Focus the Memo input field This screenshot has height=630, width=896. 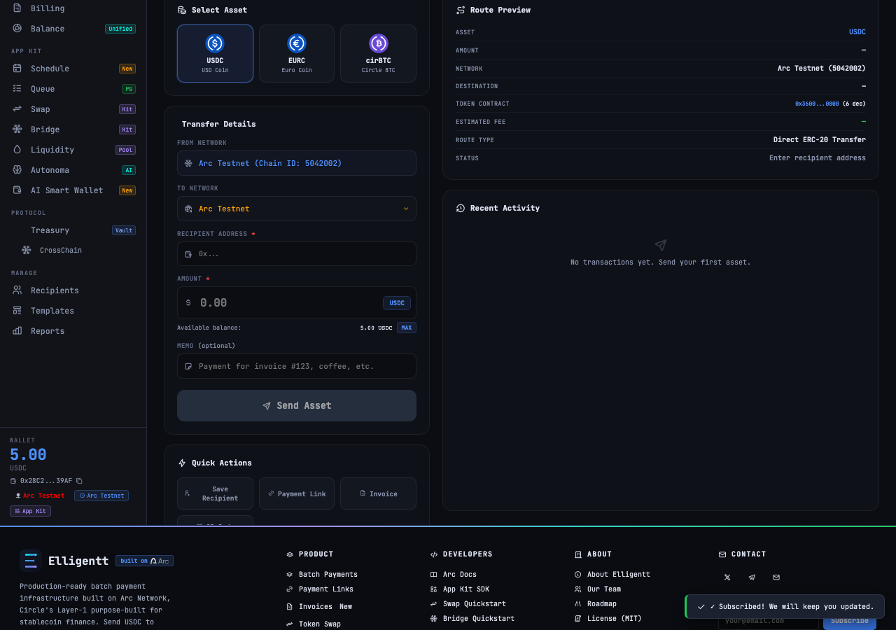click(297, 366)
